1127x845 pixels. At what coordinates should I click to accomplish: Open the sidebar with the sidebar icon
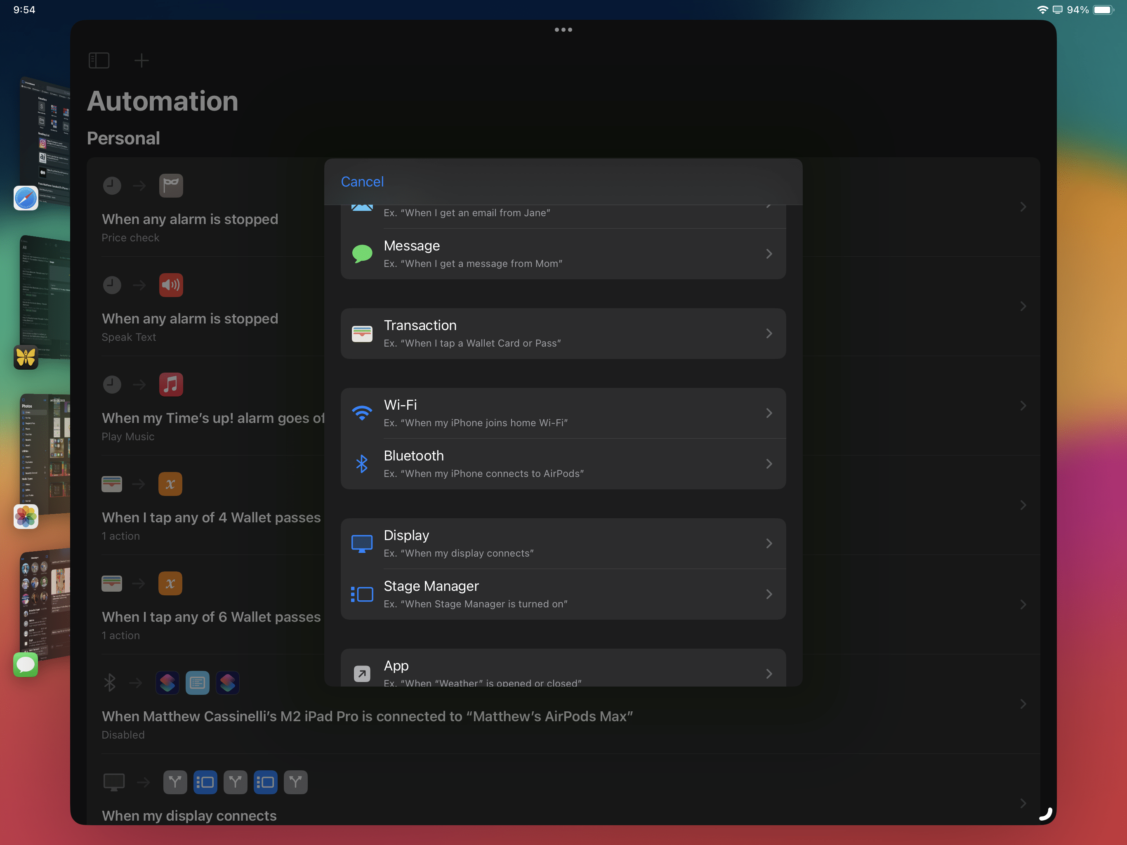99,60
